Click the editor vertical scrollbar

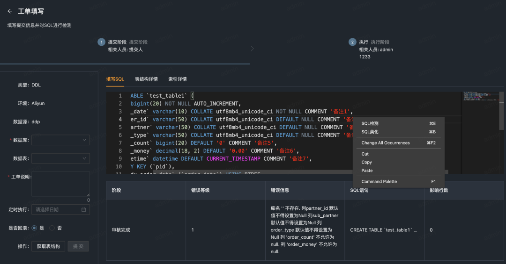point(501,111)
